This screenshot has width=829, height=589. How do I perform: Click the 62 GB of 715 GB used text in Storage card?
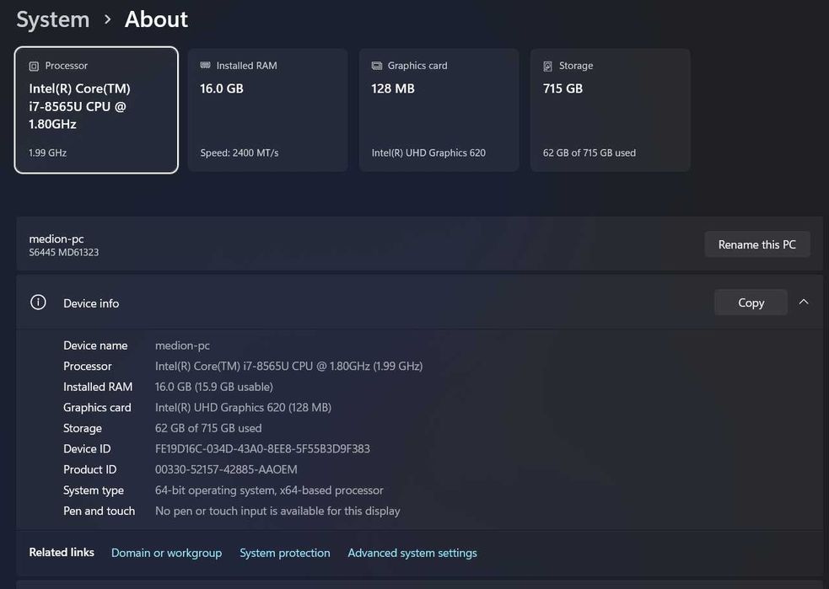click(589, 153)
